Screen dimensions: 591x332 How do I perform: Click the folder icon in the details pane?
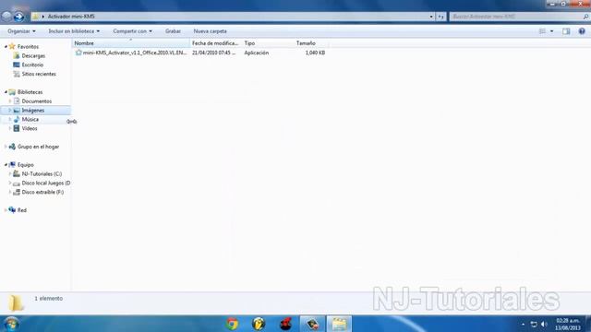tap(16, 303)
